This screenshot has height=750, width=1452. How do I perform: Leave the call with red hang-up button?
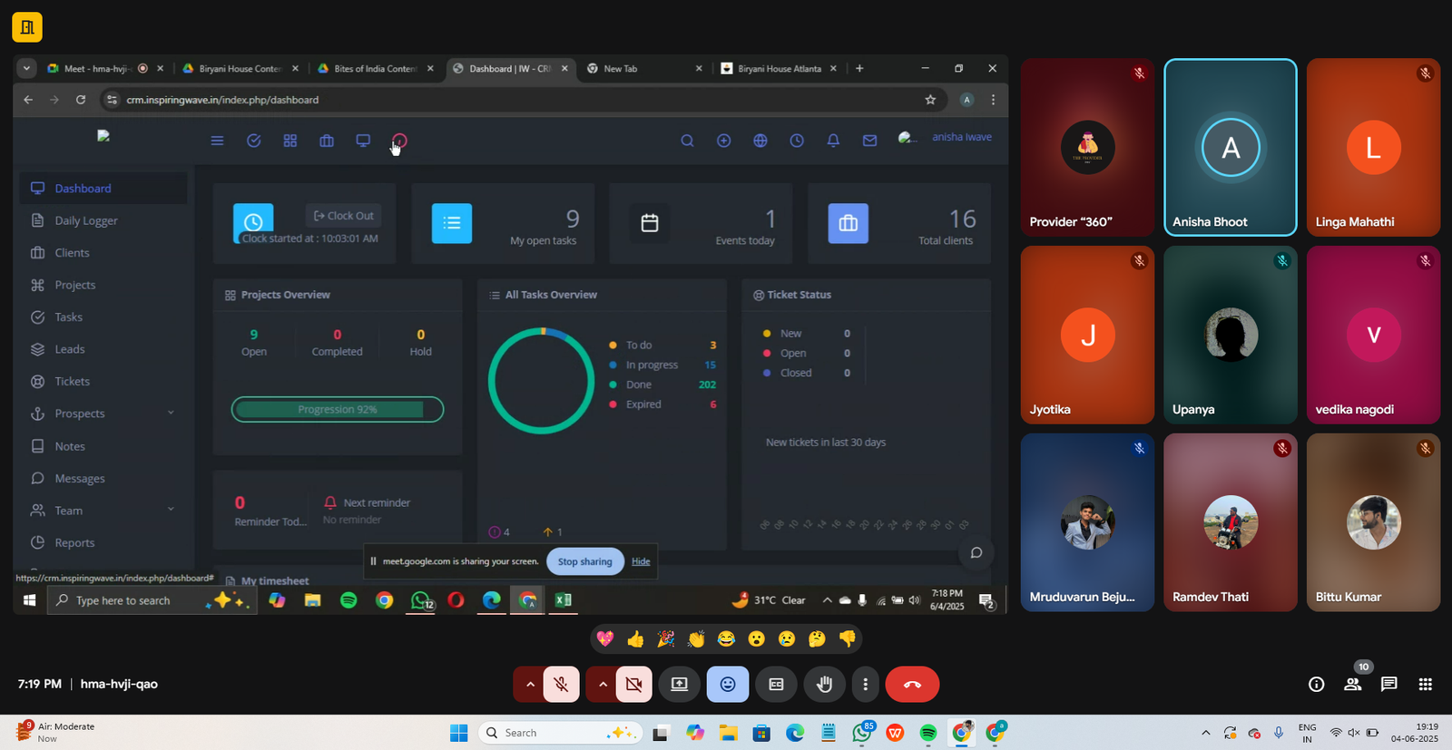(x=912, y=685)
